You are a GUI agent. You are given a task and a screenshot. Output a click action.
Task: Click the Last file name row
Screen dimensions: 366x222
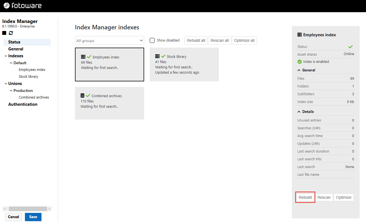326,175
